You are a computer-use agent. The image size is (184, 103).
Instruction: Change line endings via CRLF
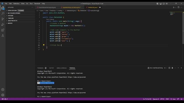(167, 99)
